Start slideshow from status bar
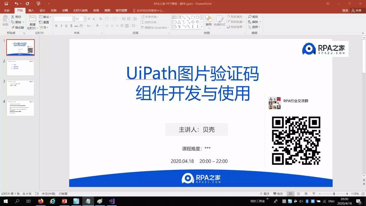Image resolution: width=366 pixels, height=206 pixels. [314, 194]
